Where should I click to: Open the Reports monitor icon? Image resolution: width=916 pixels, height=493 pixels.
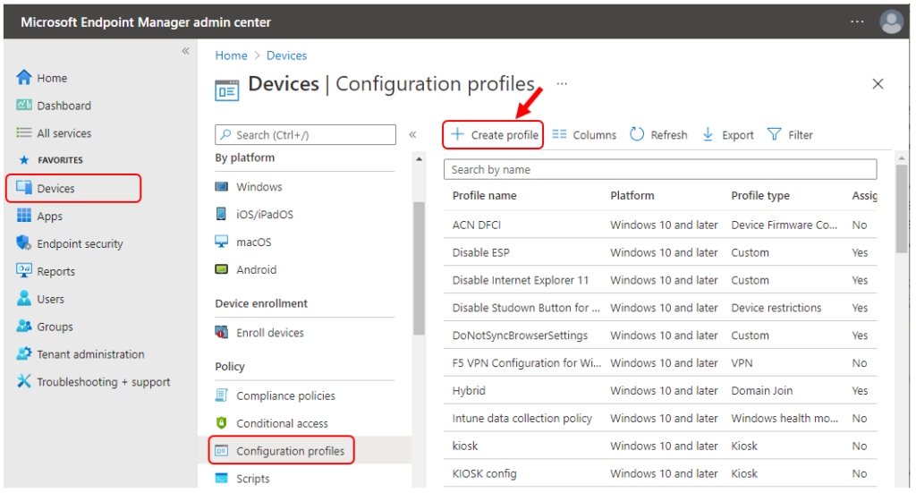coord(24,270)
